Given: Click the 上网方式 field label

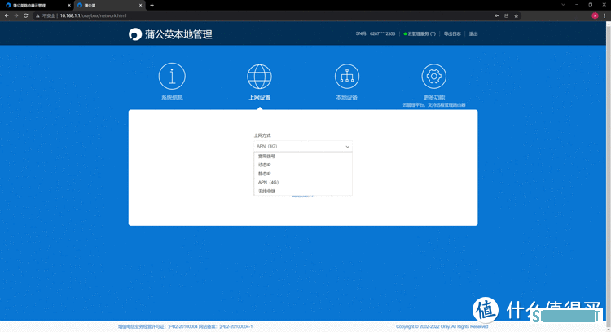Looking at the screenshot, I should click(262, 135).
